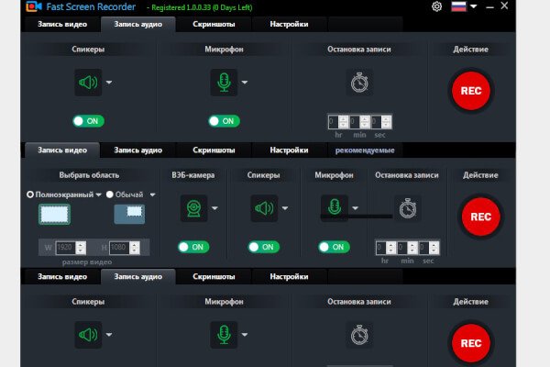The height and width of the screenshot is (367, 550).
Task: Click the Спикеры icon in the bottom panel
Action: (88, 335)
